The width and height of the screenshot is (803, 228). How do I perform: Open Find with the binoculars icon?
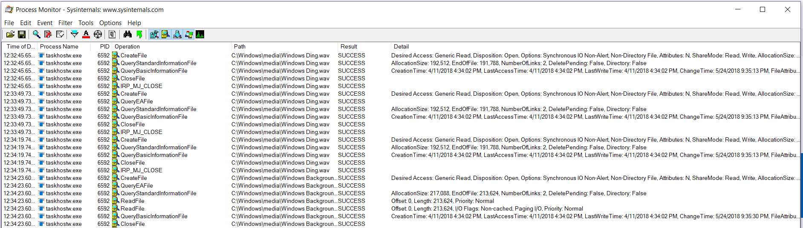tap(127, 34)
